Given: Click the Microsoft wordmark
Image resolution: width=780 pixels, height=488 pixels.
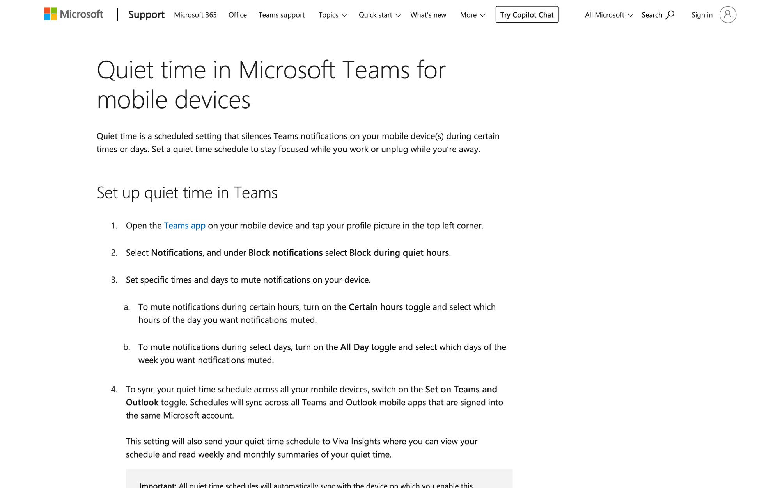Looking at the screenshot, I should (81, 14).
